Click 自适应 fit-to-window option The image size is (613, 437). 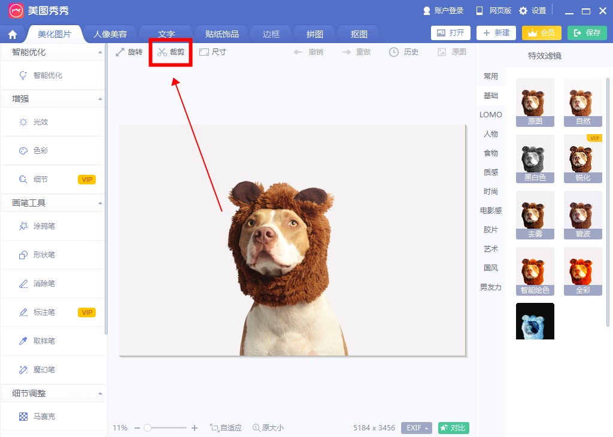click(x=226, y=428)
